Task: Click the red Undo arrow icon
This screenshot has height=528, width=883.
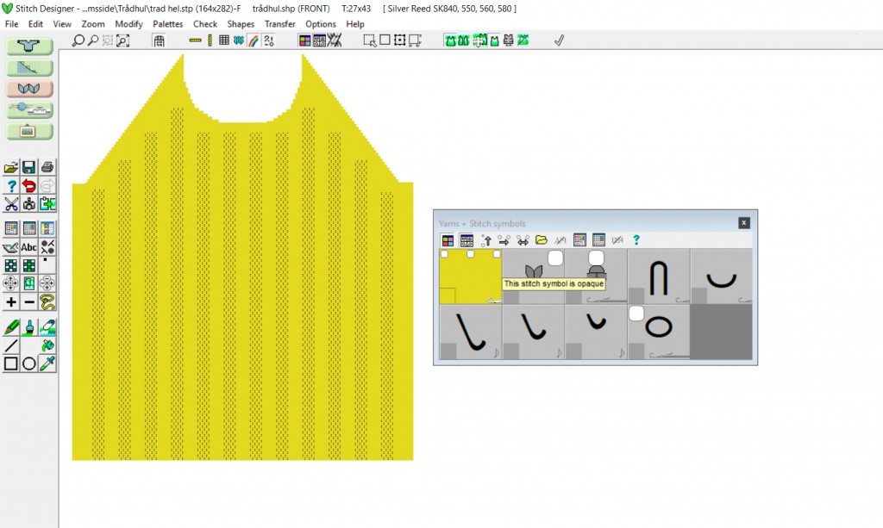Action: tap(29, 185)
